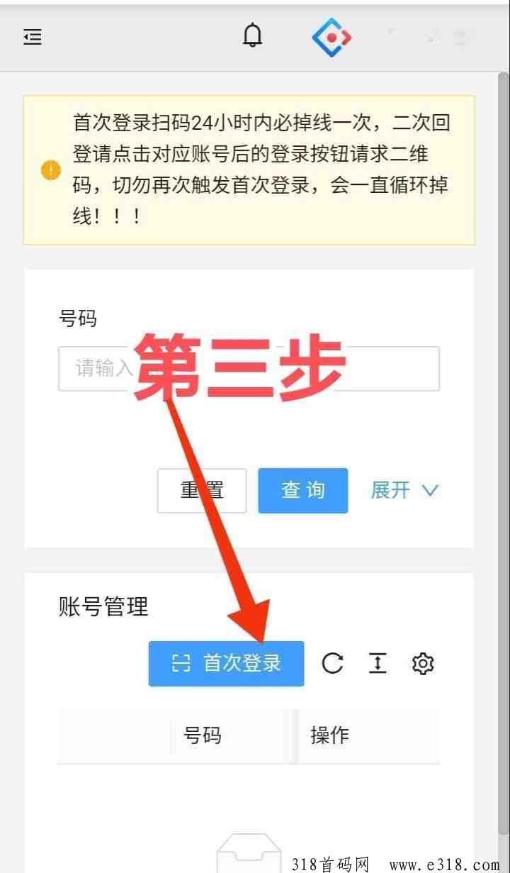
Task: Click the blue 查询 button
Action: [x=303, y=490]
